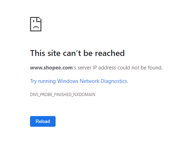The height and width of the screenshot is (153, 184).
Task: Click the word "This" in the heading
Action: pos(38,53)
